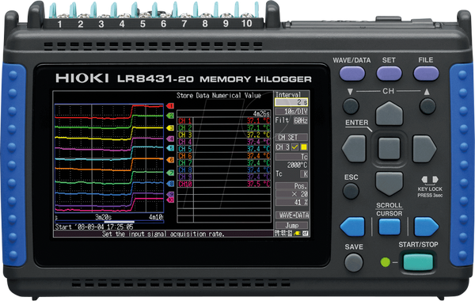Viewport: 475px width, 301px height.
Task: Click the waveform time position scrollbar
Action: (x=109, y=222)
